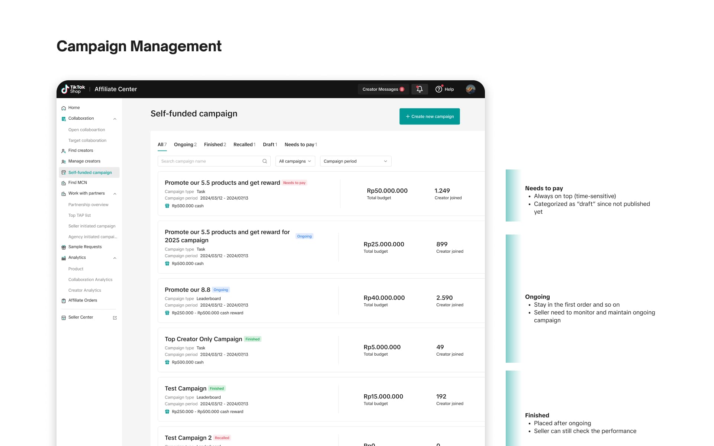Switch to the Ongoing tab
Screen dimensions: 714x446
pos(185,145)
